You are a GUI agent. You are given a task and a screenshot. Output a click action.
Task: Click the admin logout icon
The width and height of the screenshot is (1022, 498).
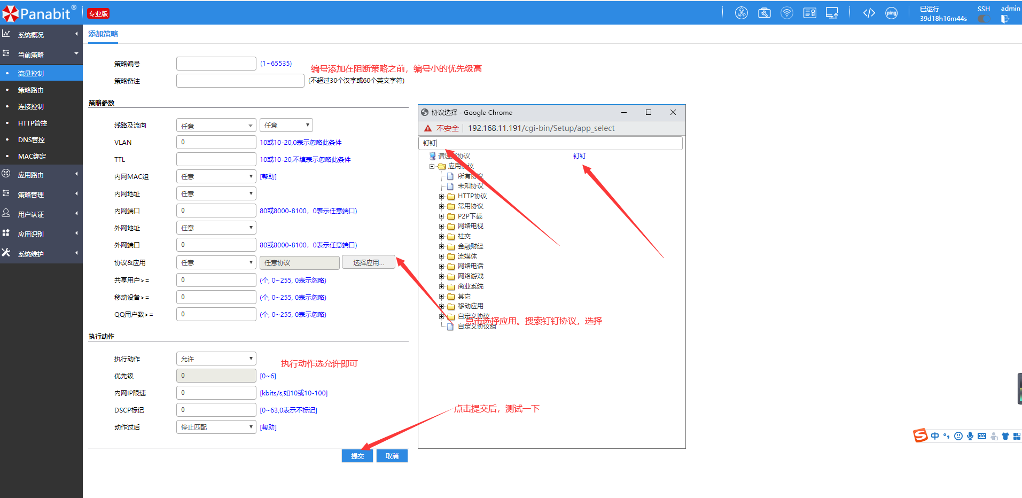1005,19
